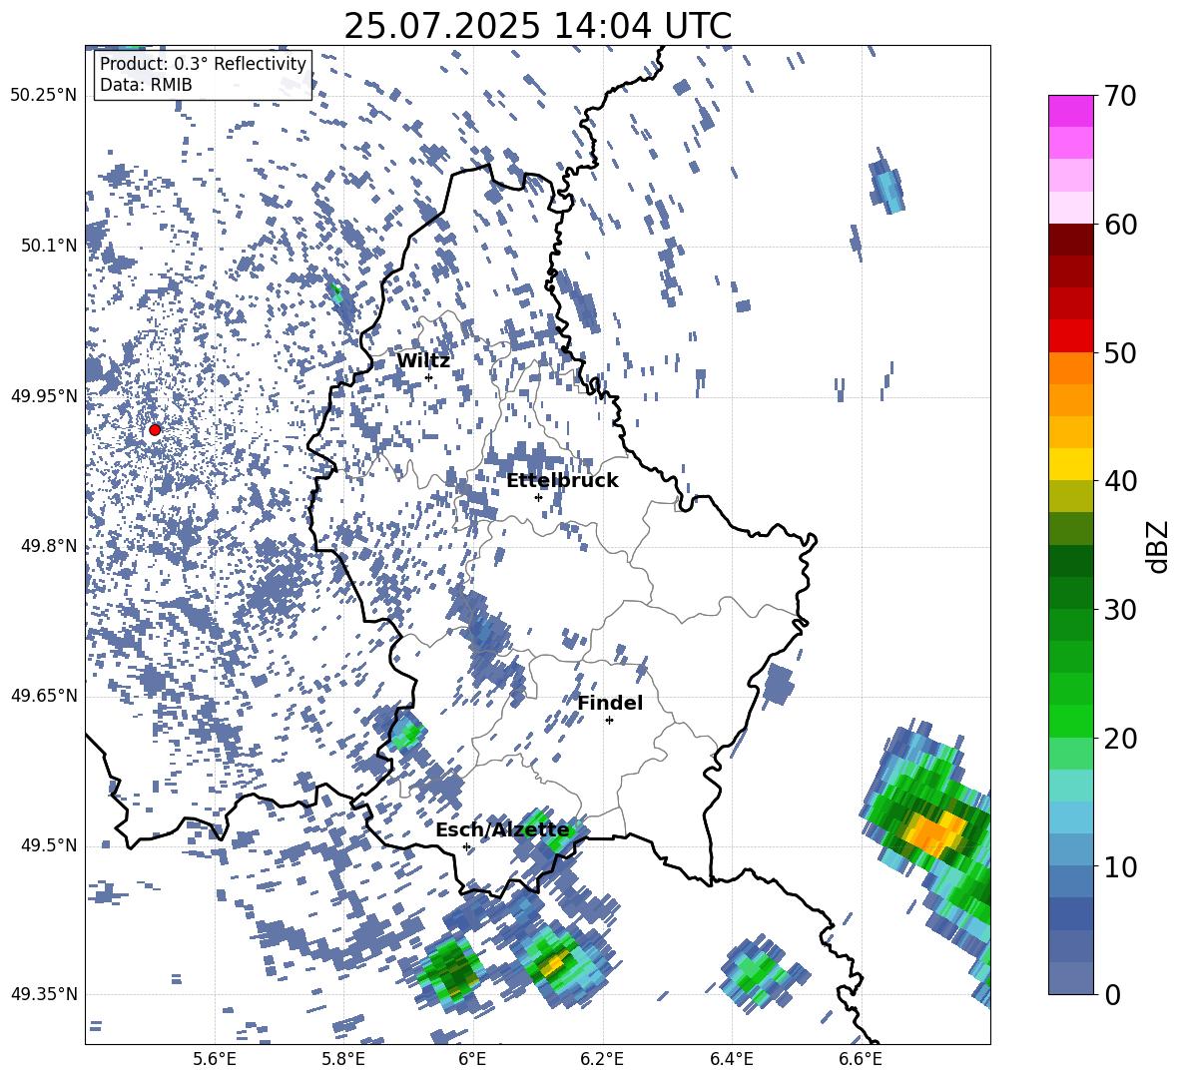
Task: Click the 20 tick on colorbar
Action: tap(1120, 738)
